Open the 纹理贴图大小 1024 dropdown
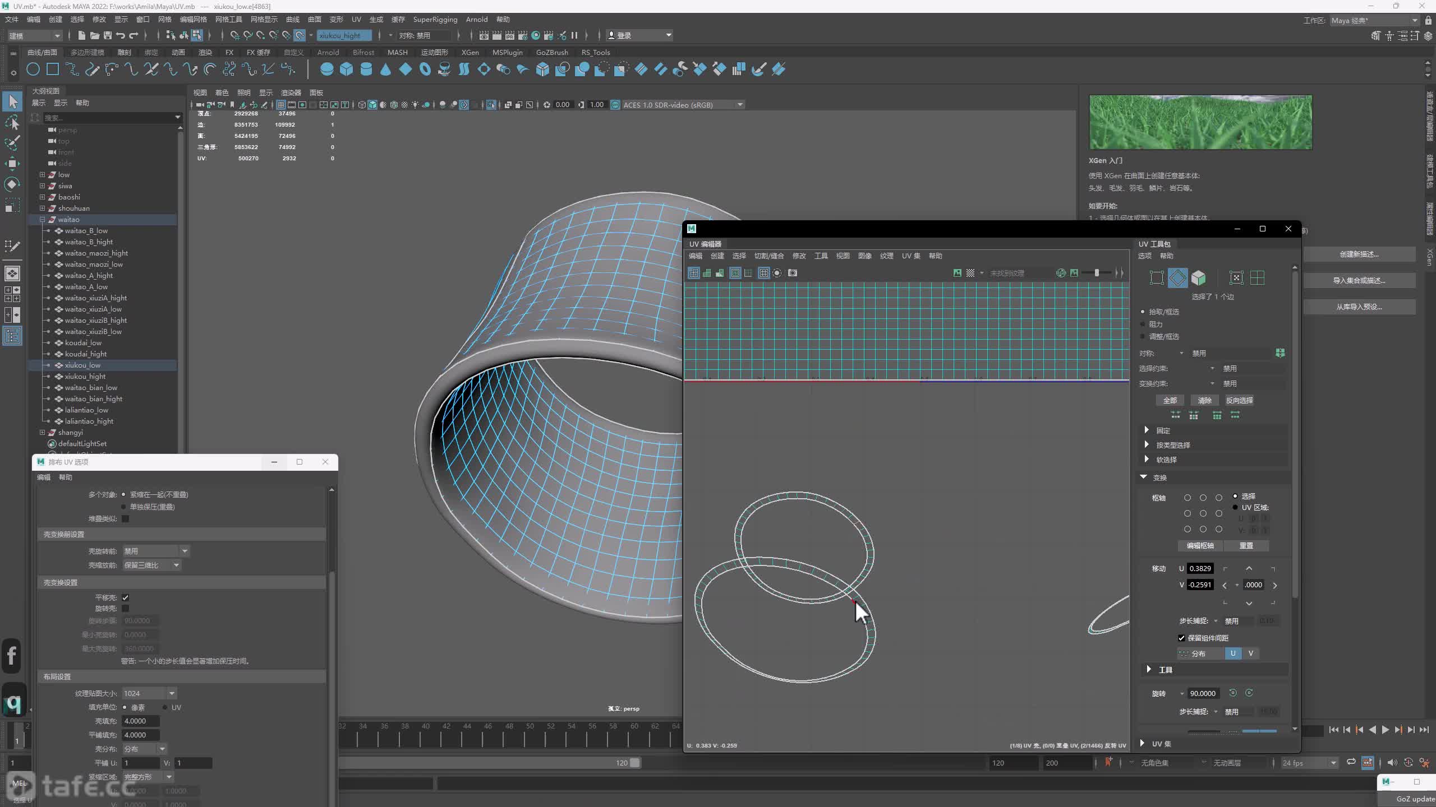The height and width of the screenshot is (807, 1436). point(149,693)
